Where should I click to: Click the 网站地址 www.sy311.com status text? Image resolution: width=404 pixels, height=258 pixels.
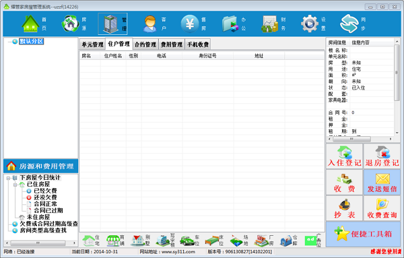[x=167, y=251]
